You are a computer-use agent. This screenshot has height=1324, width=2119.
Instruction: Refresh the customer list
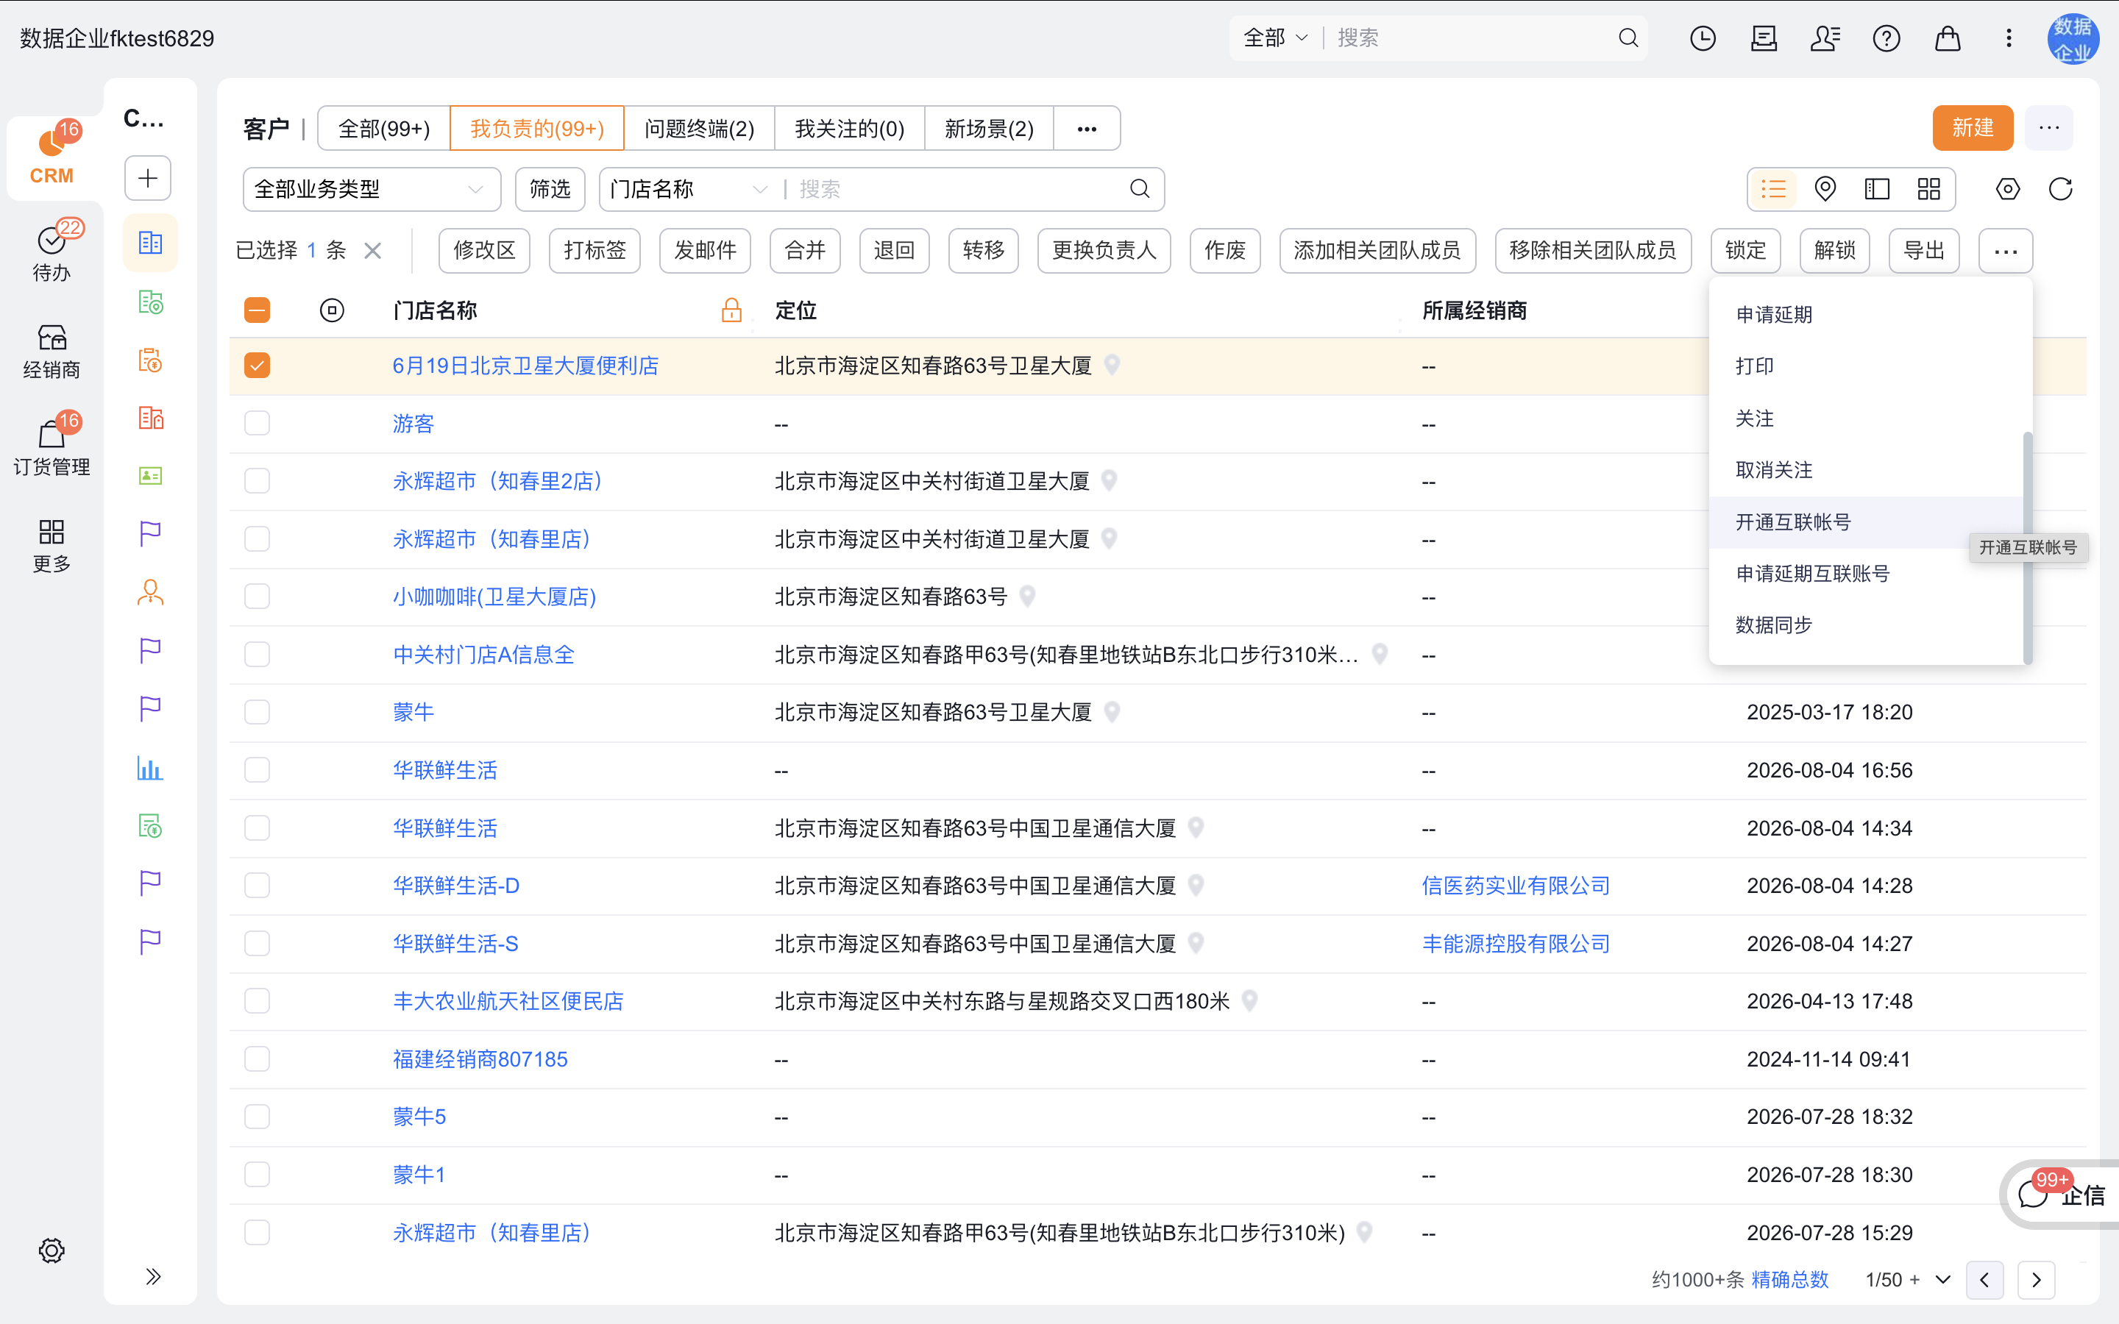(x=2060, y=189)
